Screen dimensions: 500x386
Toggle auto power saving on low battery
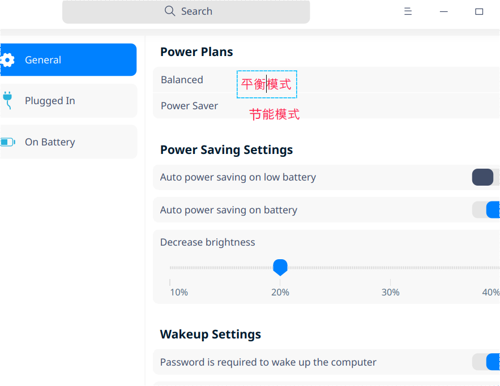(485, 177)
